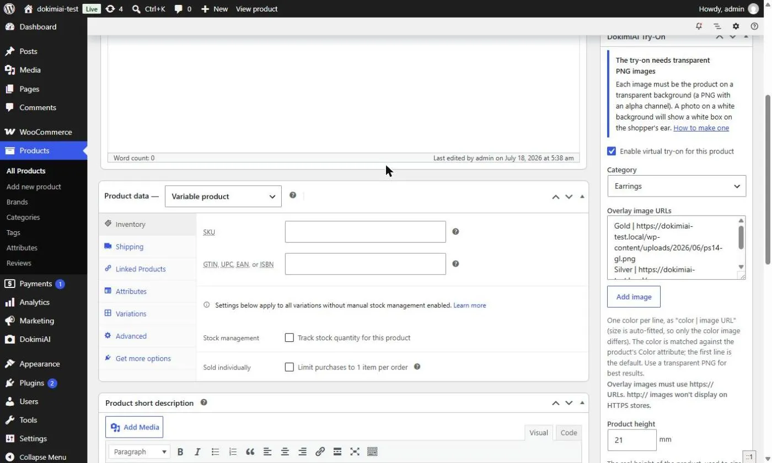Enable fullscreen mode in editor toolbar

click(355, 451)
